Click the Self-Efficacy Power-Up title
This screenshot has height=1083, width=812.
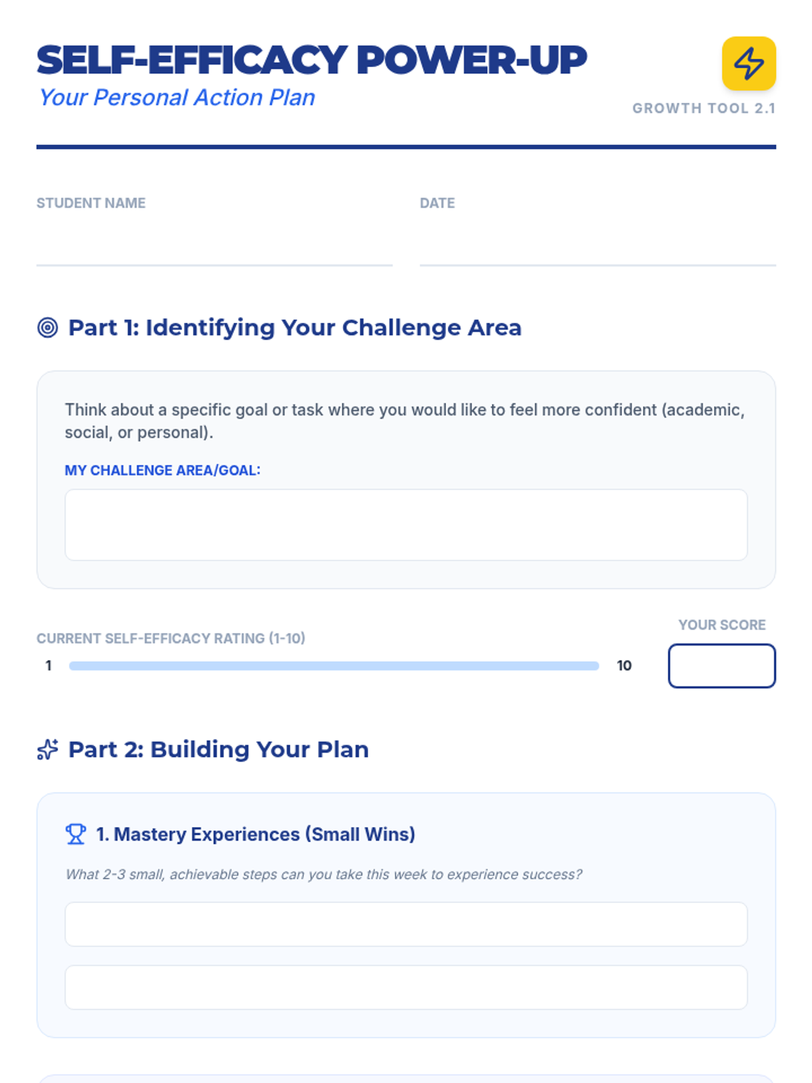coord(312,60)
